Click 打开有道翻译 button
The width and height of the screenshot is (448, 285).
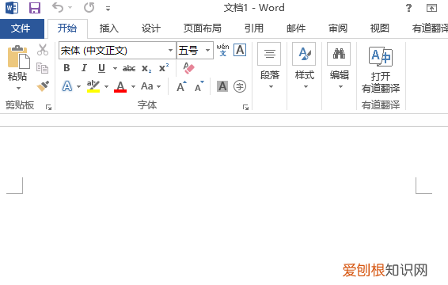tap(381, 70)
